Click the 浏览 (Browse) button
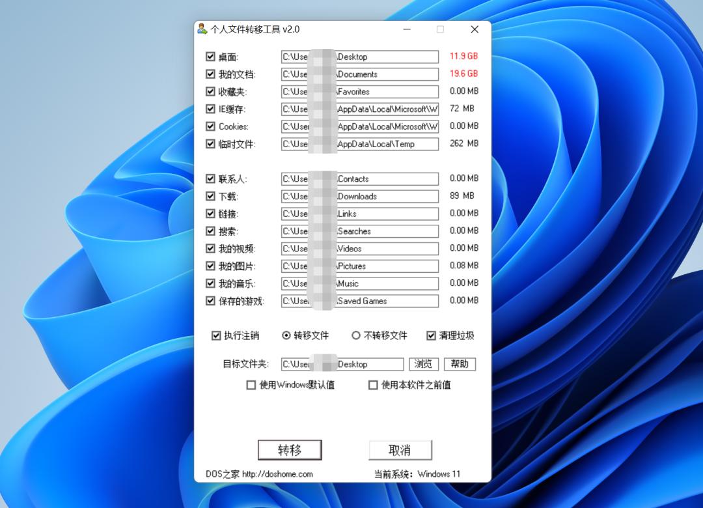The height and width of the screenshot is (508, 703). pyautogui.click(x=424, y=364)
